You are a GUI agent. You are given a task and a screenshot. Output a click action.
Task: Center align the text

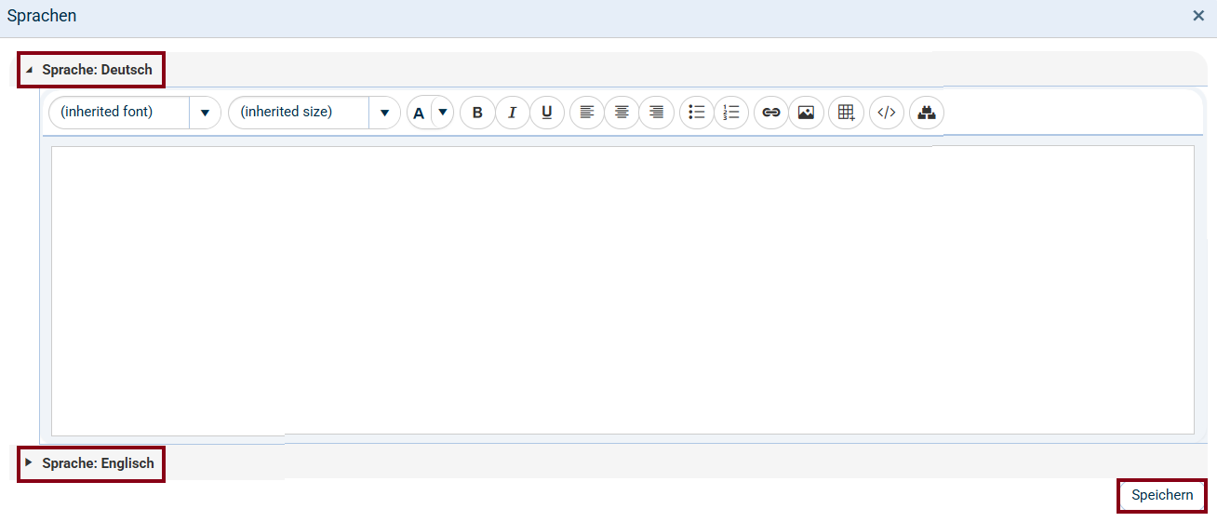(x=622, y=113)
